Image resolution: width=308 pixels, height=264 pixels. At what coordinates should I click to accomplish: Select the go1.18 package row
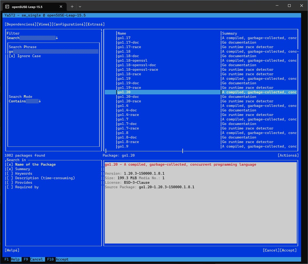201,52
